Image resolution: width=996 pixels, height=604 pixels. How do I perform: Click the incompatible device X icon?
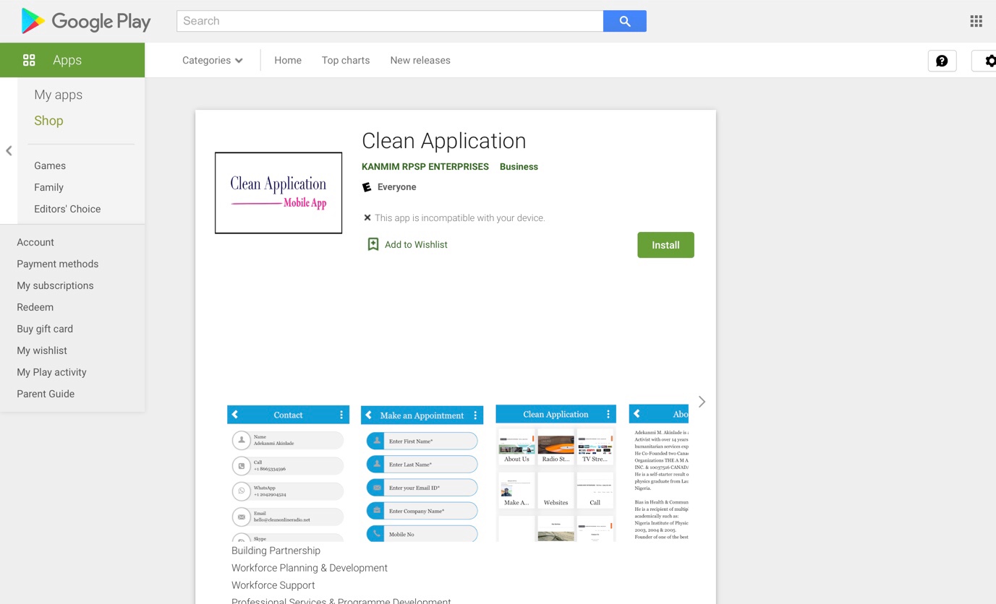(367, 217)
